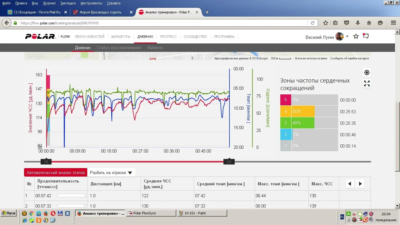Open the ПРОГРЕСС section
Image resolution: width=400 pixels, height=225 pixels.
pos(168,37)
